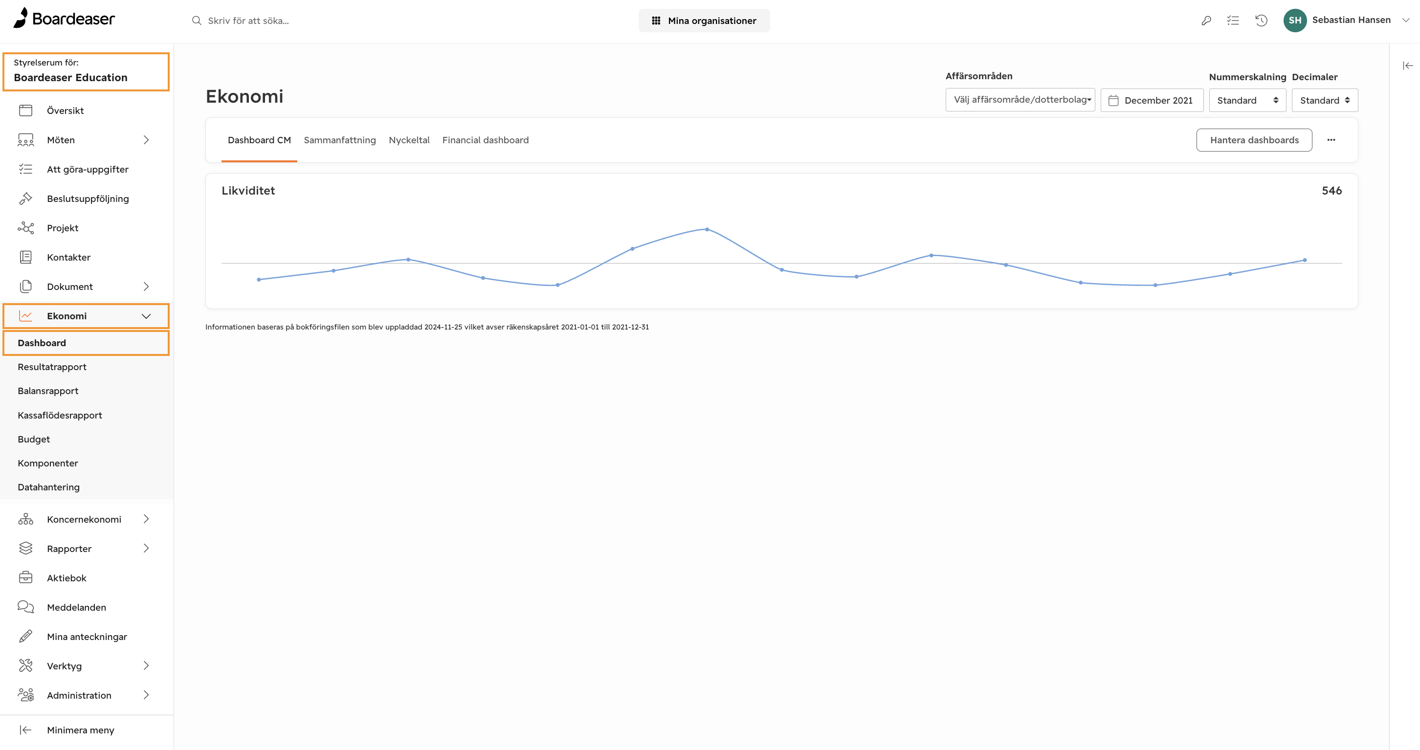The width and height of the screenshot is (1420, 750).
Task: Click the Ekonomi page heading
Action: click(244, 96)
